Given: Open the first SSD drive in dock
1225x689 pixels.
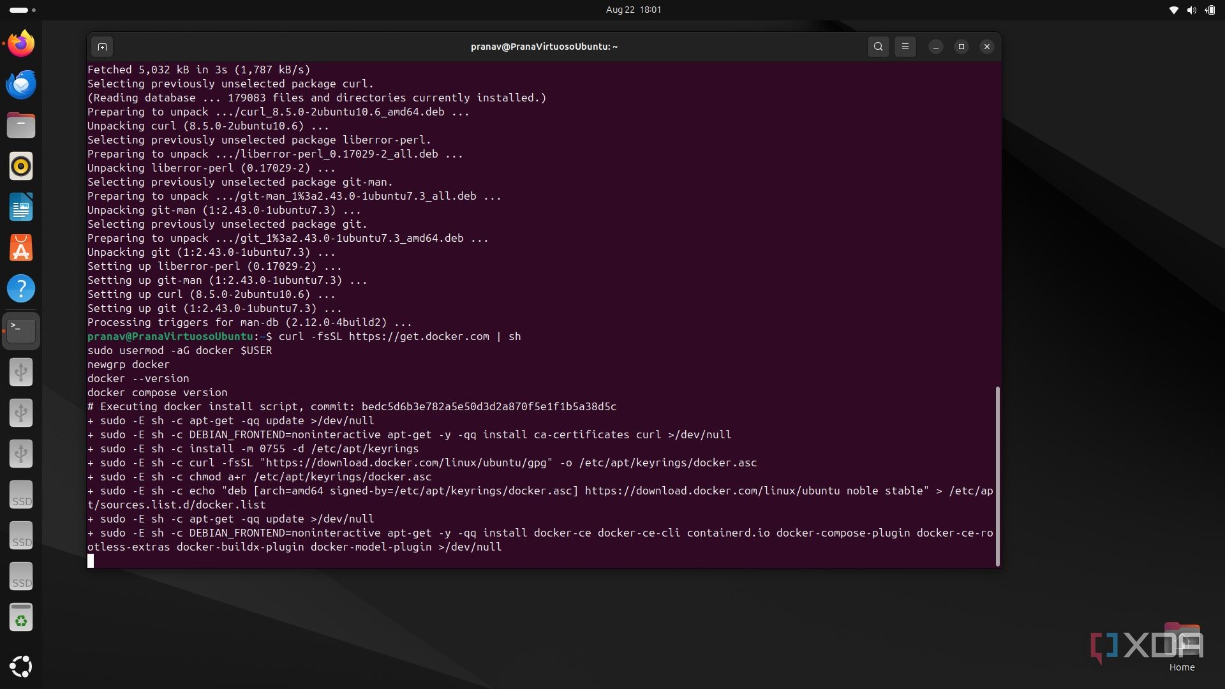Looking at the screenshot, I should (x=21, y=494).
